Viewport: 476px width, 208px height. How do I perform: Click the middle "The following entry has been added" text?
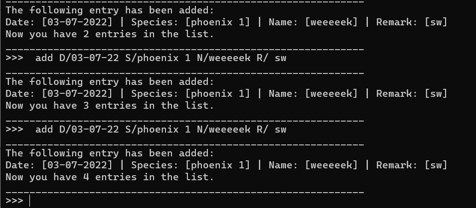click(x=110, y=82)
